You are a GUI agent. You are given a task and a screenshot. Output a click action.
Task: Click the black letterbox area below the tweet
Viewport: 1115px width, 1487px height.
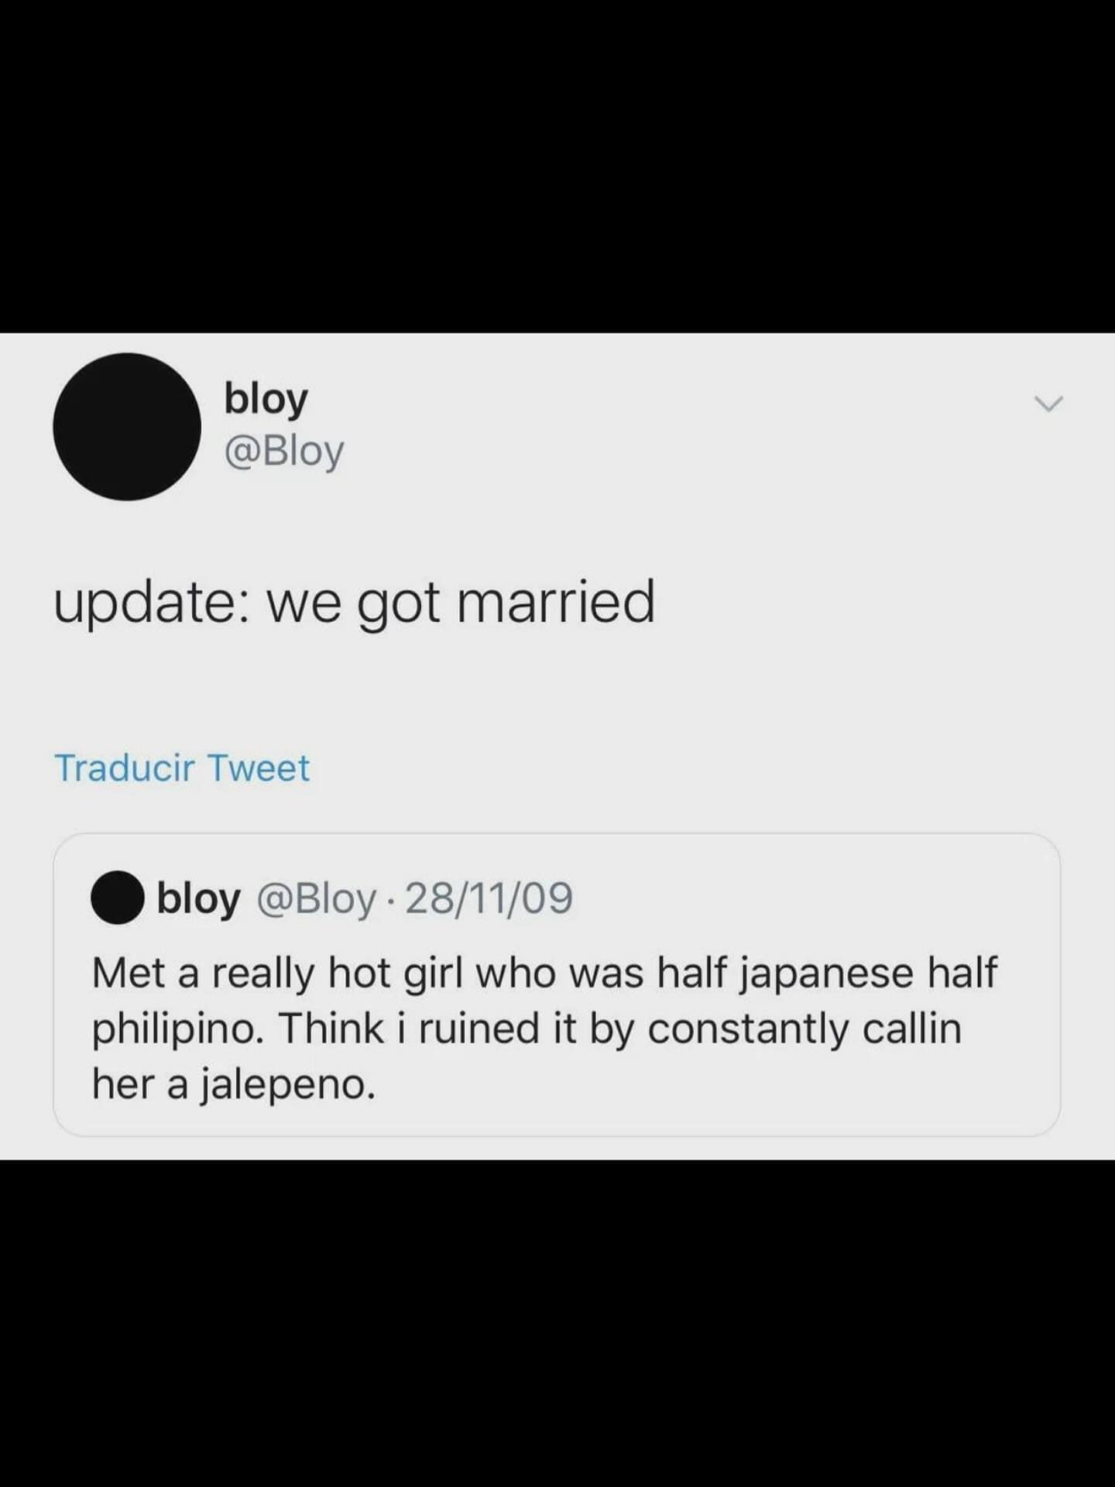tap(557, 1323)
